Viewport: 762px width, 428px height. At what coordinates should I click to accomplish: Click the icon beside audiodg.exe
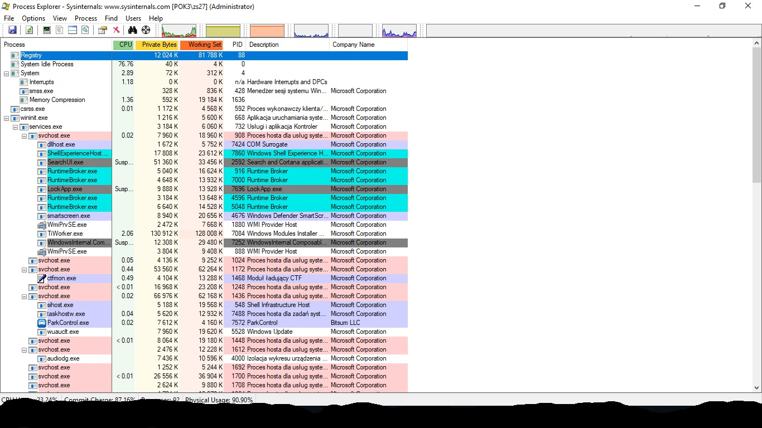click(42, 358)
